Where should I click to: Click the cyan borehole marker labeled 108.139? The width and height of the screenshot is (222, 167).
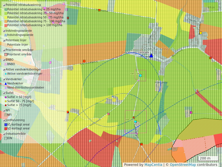(140, 75)
